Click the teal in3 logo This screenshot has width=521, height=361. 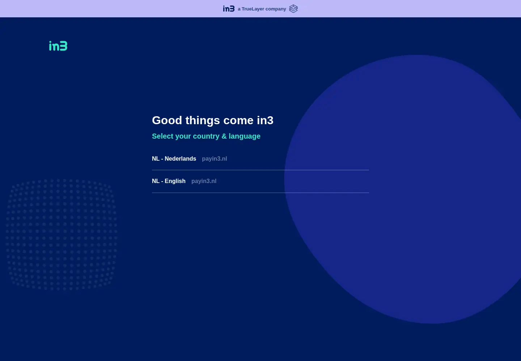coord(58,46)
